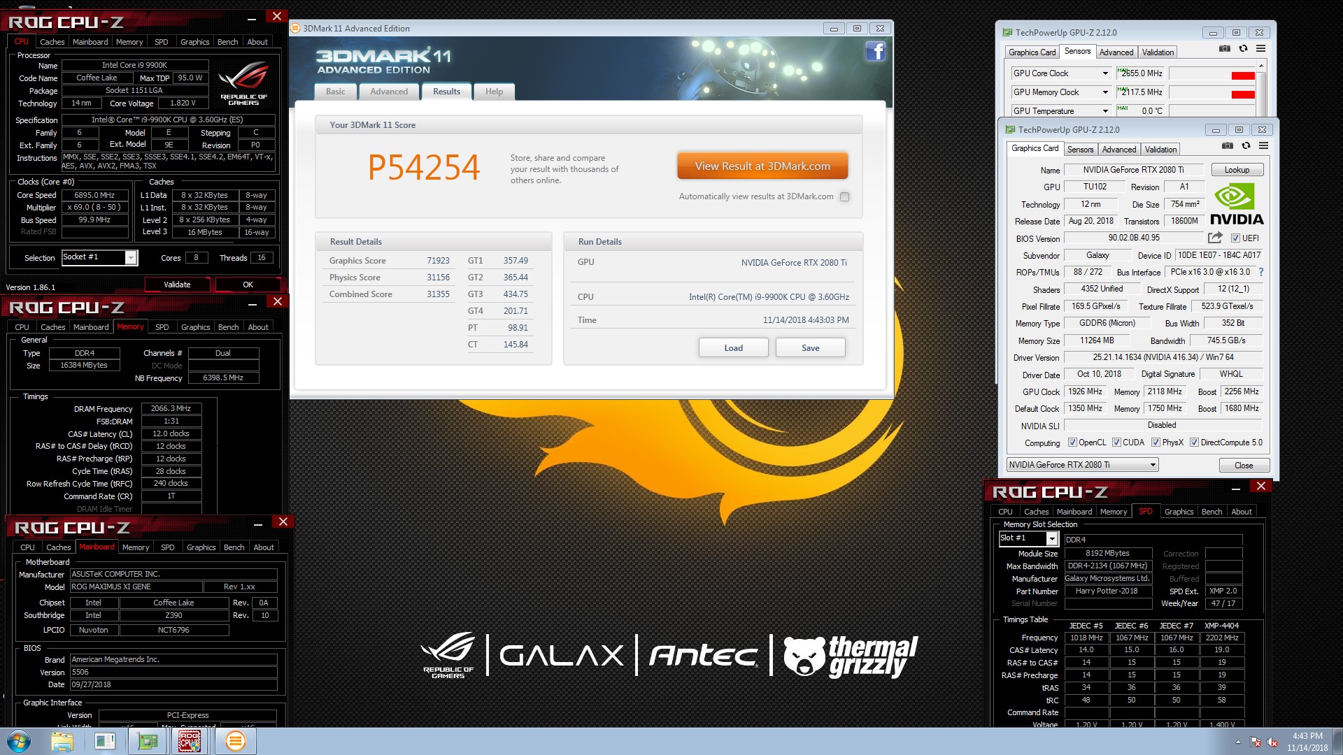Click the GPU Memory Clock sensor graph bar
Viewport: 1343px width, 755px height.
point(1211,92)
